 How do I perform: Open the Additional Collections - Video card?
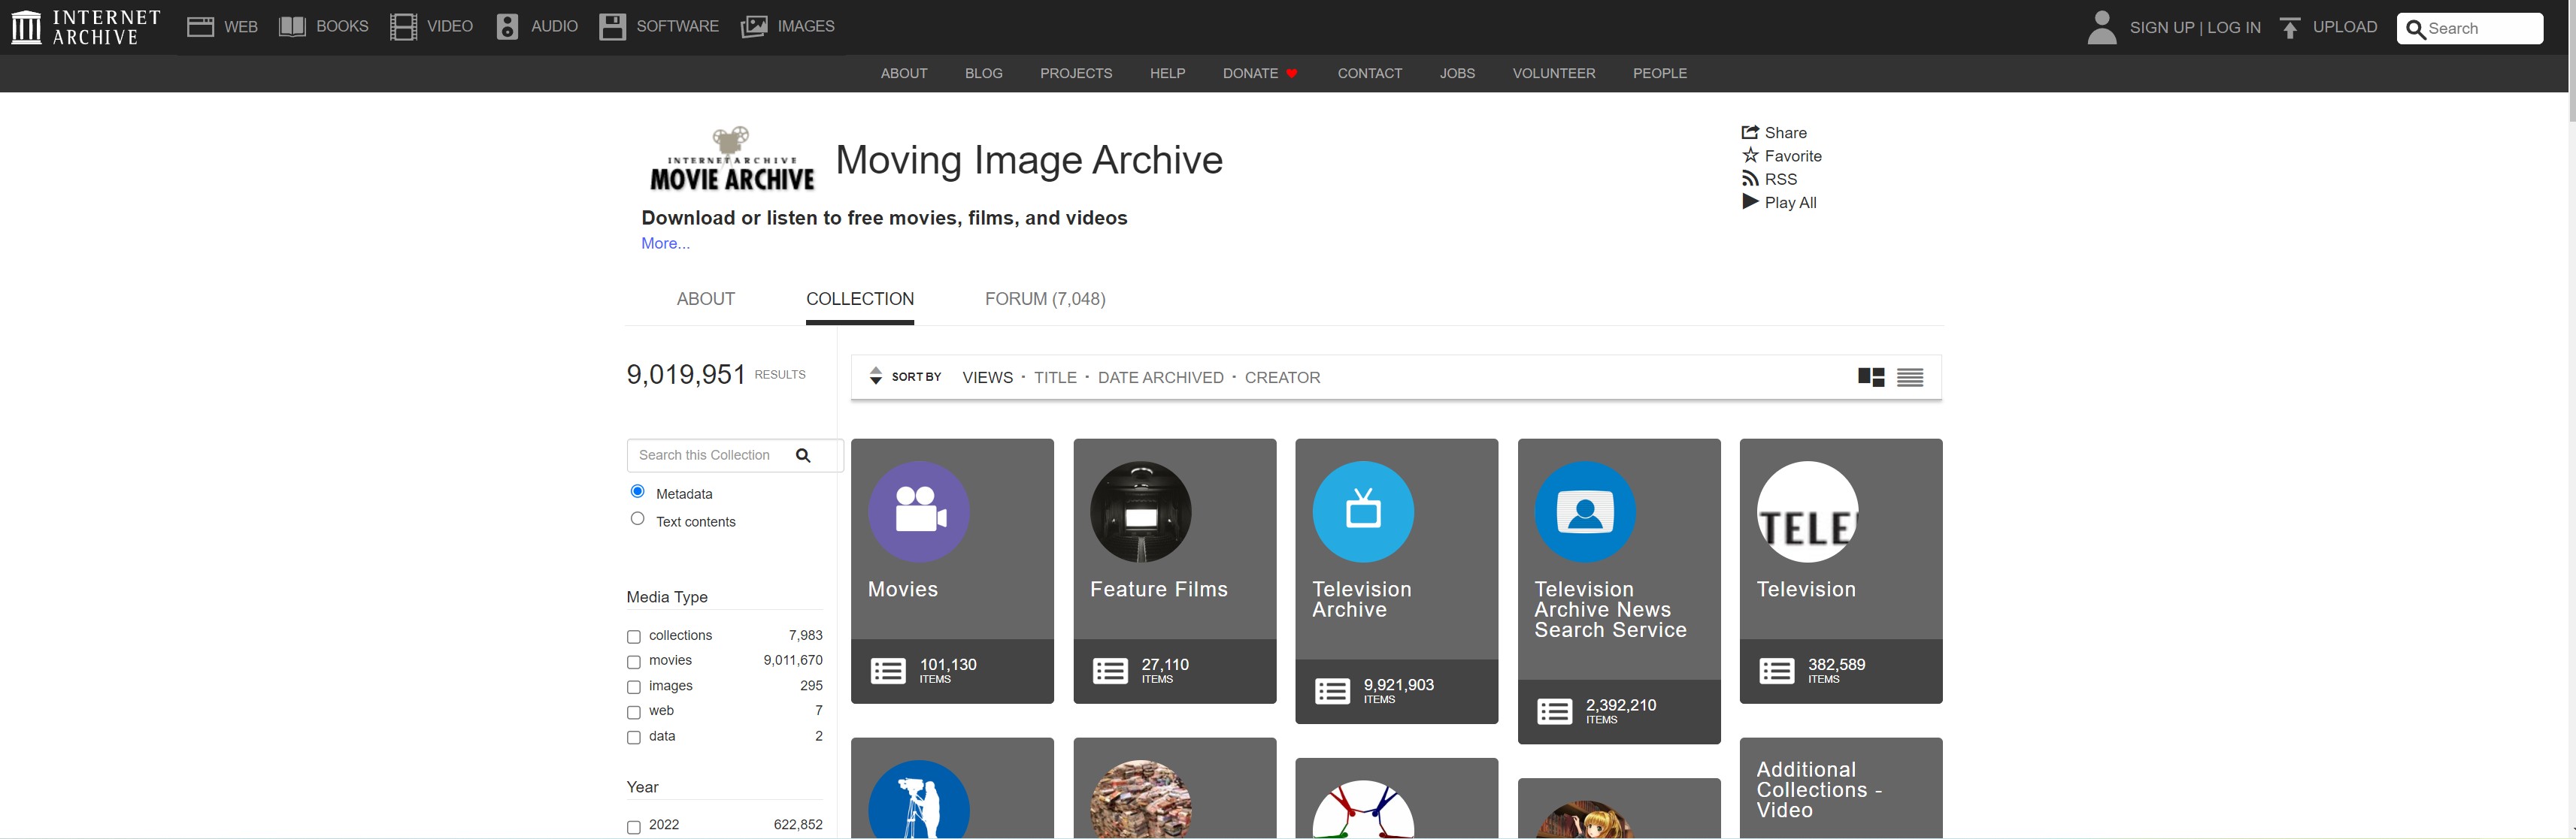point(1841,789)
